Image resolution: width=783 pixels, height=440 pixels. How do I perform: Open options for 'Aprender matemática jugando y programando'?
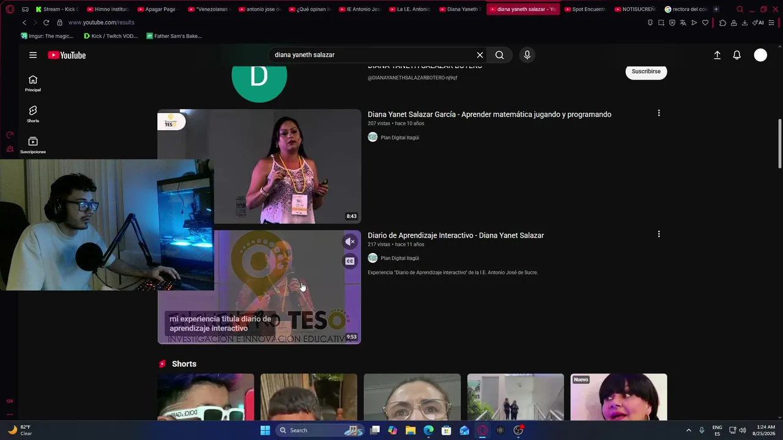click(659, 113)
